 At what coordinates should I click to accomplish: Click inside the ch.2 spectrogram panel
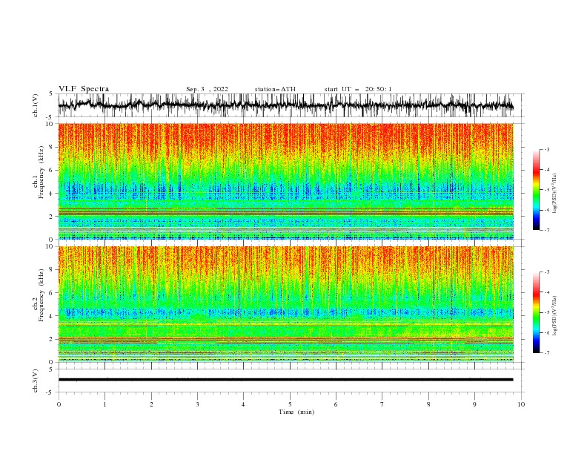[286, 304]
